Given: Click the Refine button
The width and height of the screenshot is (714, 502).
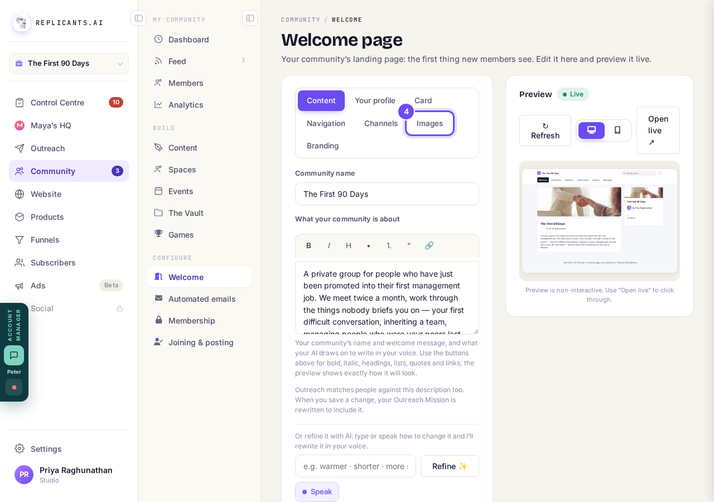Looking at the screenshot, I should [450, 466].
